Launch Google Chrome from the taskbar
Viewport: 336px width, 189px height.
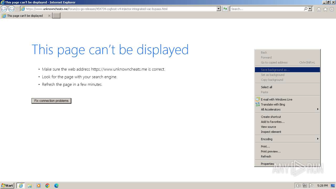pyautogui.click(x=48, y=186)
